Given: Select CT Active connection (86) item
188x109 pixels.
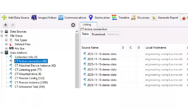Looking at the screenshot, I should click(31, 61).
